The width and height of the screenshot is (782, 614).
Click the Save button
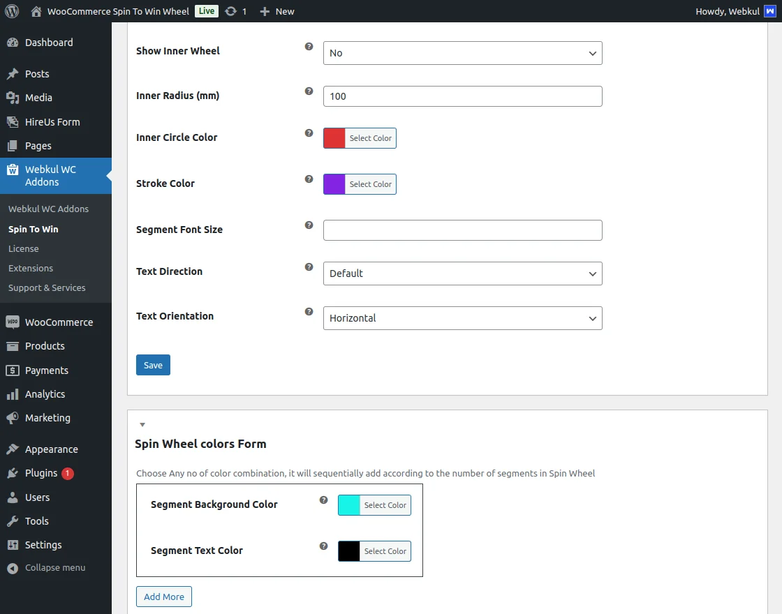coord(153,365)
